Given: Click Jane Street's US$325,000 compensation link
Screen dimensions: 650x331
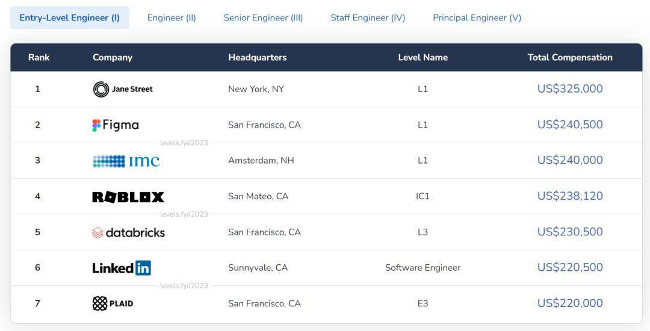Looking at the screenshot, I should click(x=569, y=89).
